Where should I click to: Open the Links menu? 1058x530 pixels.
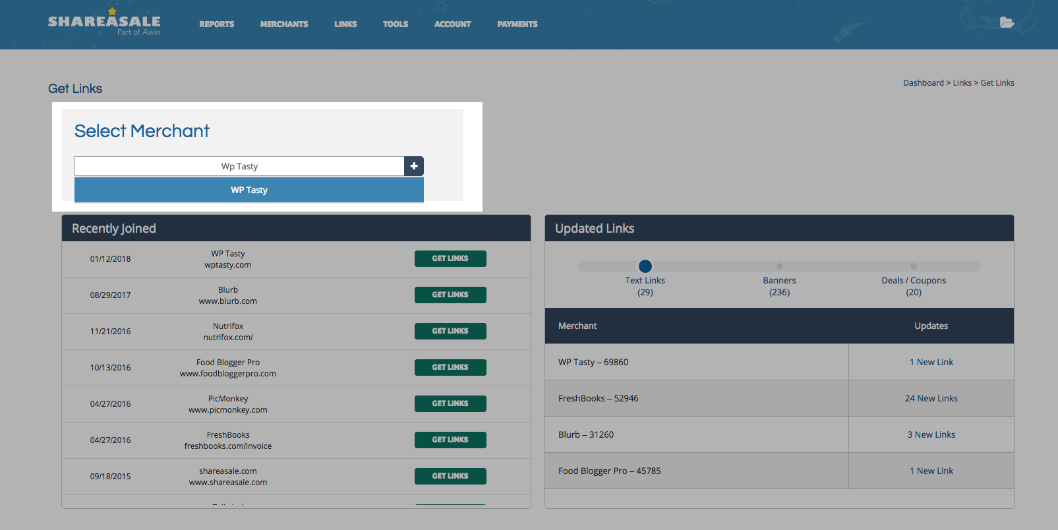click(345, 24)
